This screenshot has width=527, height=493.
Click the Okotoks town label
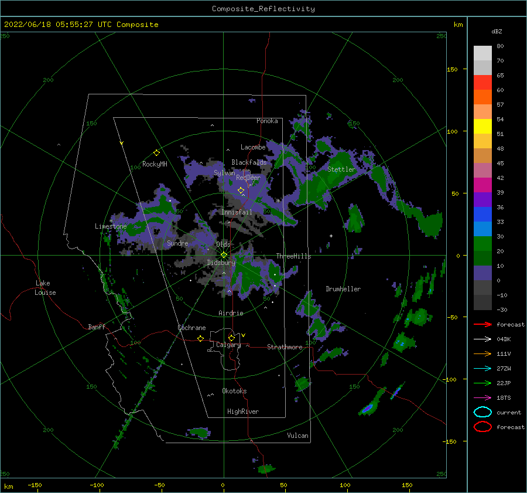click(234, 391)
